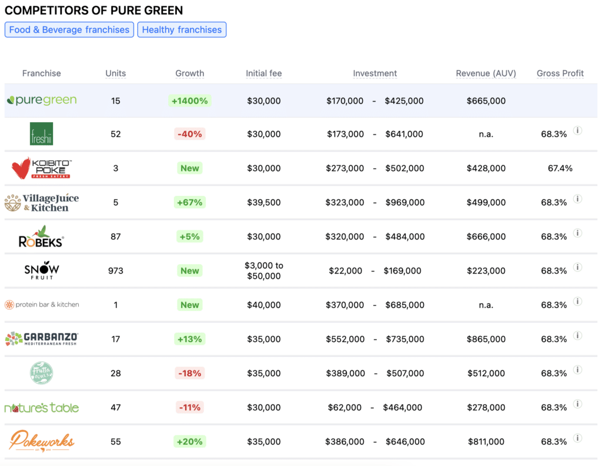
Task: Click the Growth column header
Action: [x=190, y=73]
